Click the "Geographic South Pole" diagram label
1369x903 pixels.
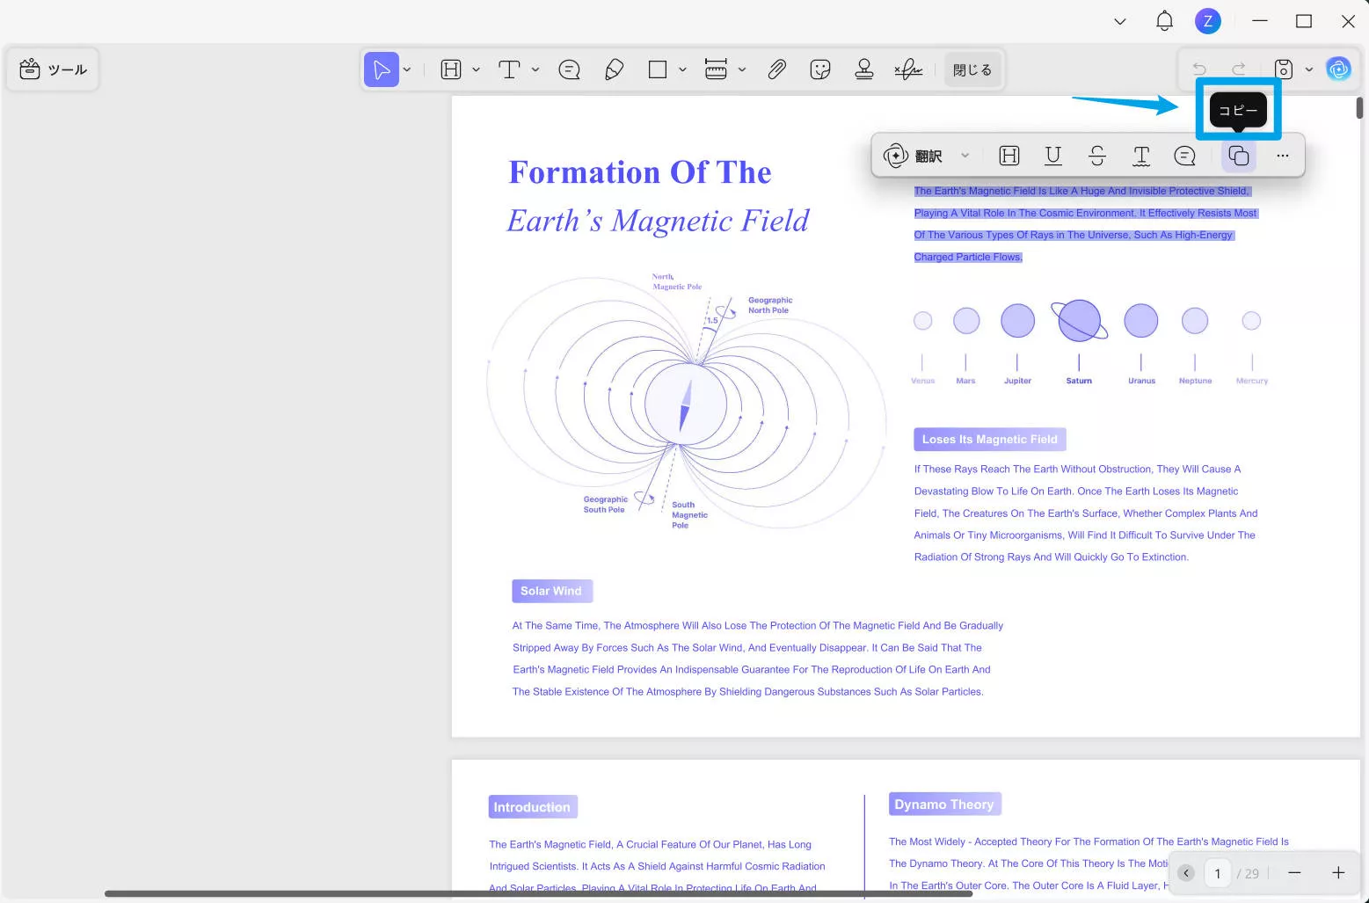[606, 505]
